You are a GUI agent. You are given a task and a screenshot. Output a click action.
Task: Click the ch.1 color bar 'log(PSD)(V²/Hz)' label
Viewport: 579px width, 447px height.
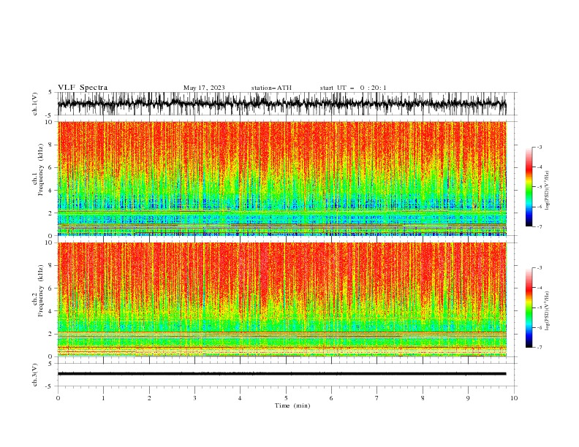coord(547,191)
